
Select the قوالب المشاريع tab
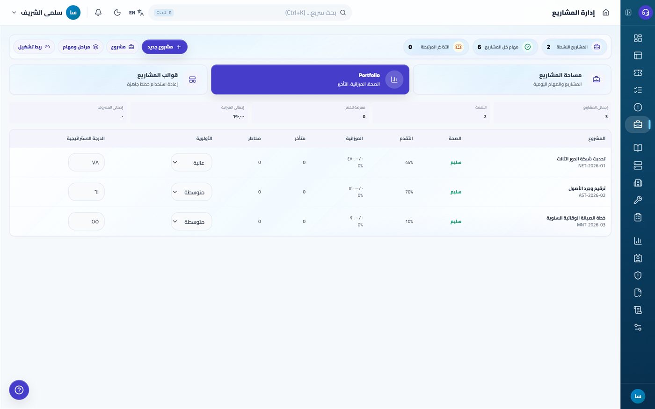108,79
